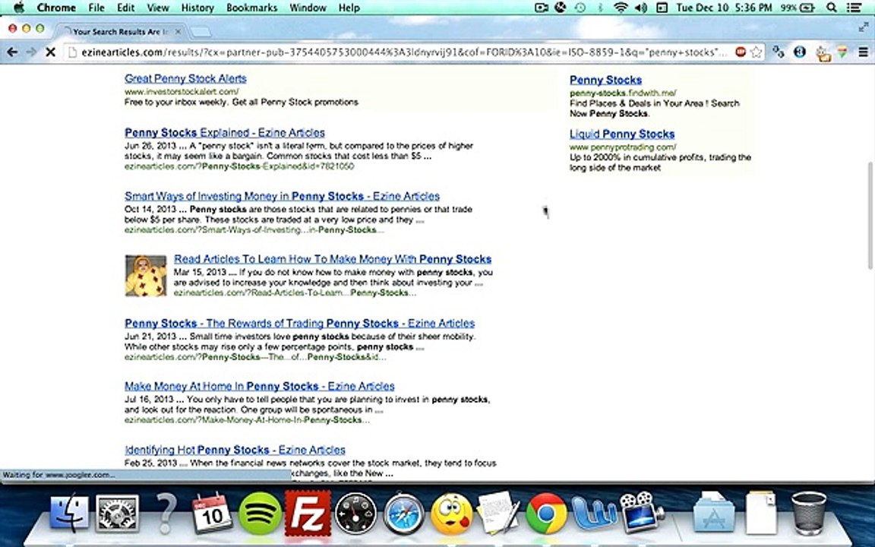Open a new tab with the tab button
The image size is (875, 547).
[201, 33]
